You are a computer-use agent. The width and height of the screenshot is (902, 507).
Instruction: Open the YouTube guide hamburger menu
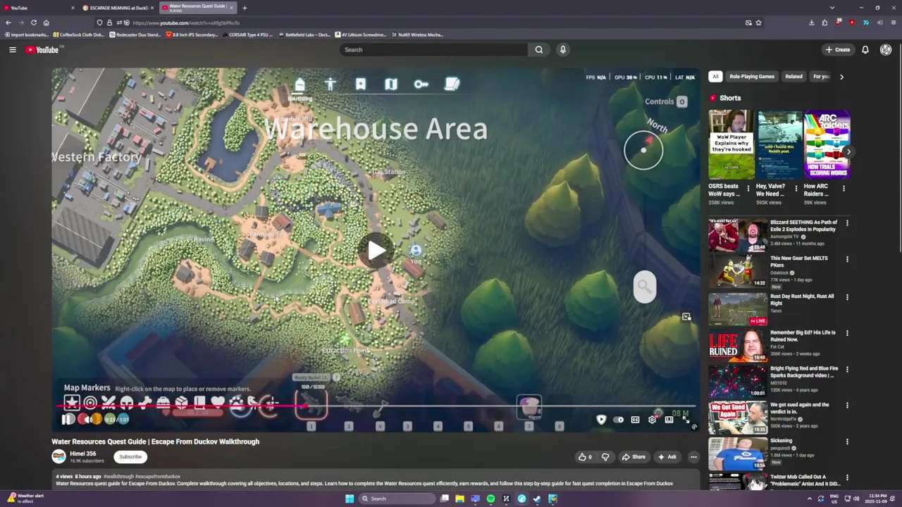pos(12,49)
